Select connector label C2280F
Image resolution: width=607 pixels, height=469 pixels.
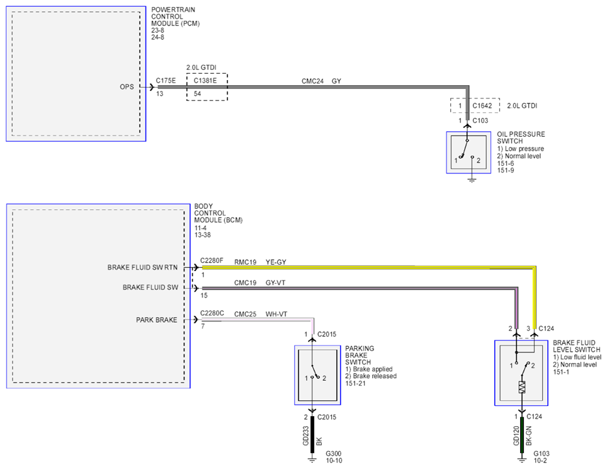click(x=212, y=260)
